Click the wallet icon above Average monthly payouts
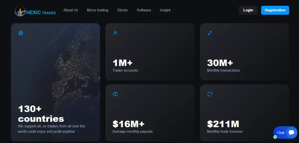The height and width of the screenshot is (143, 299). point(115,94)
